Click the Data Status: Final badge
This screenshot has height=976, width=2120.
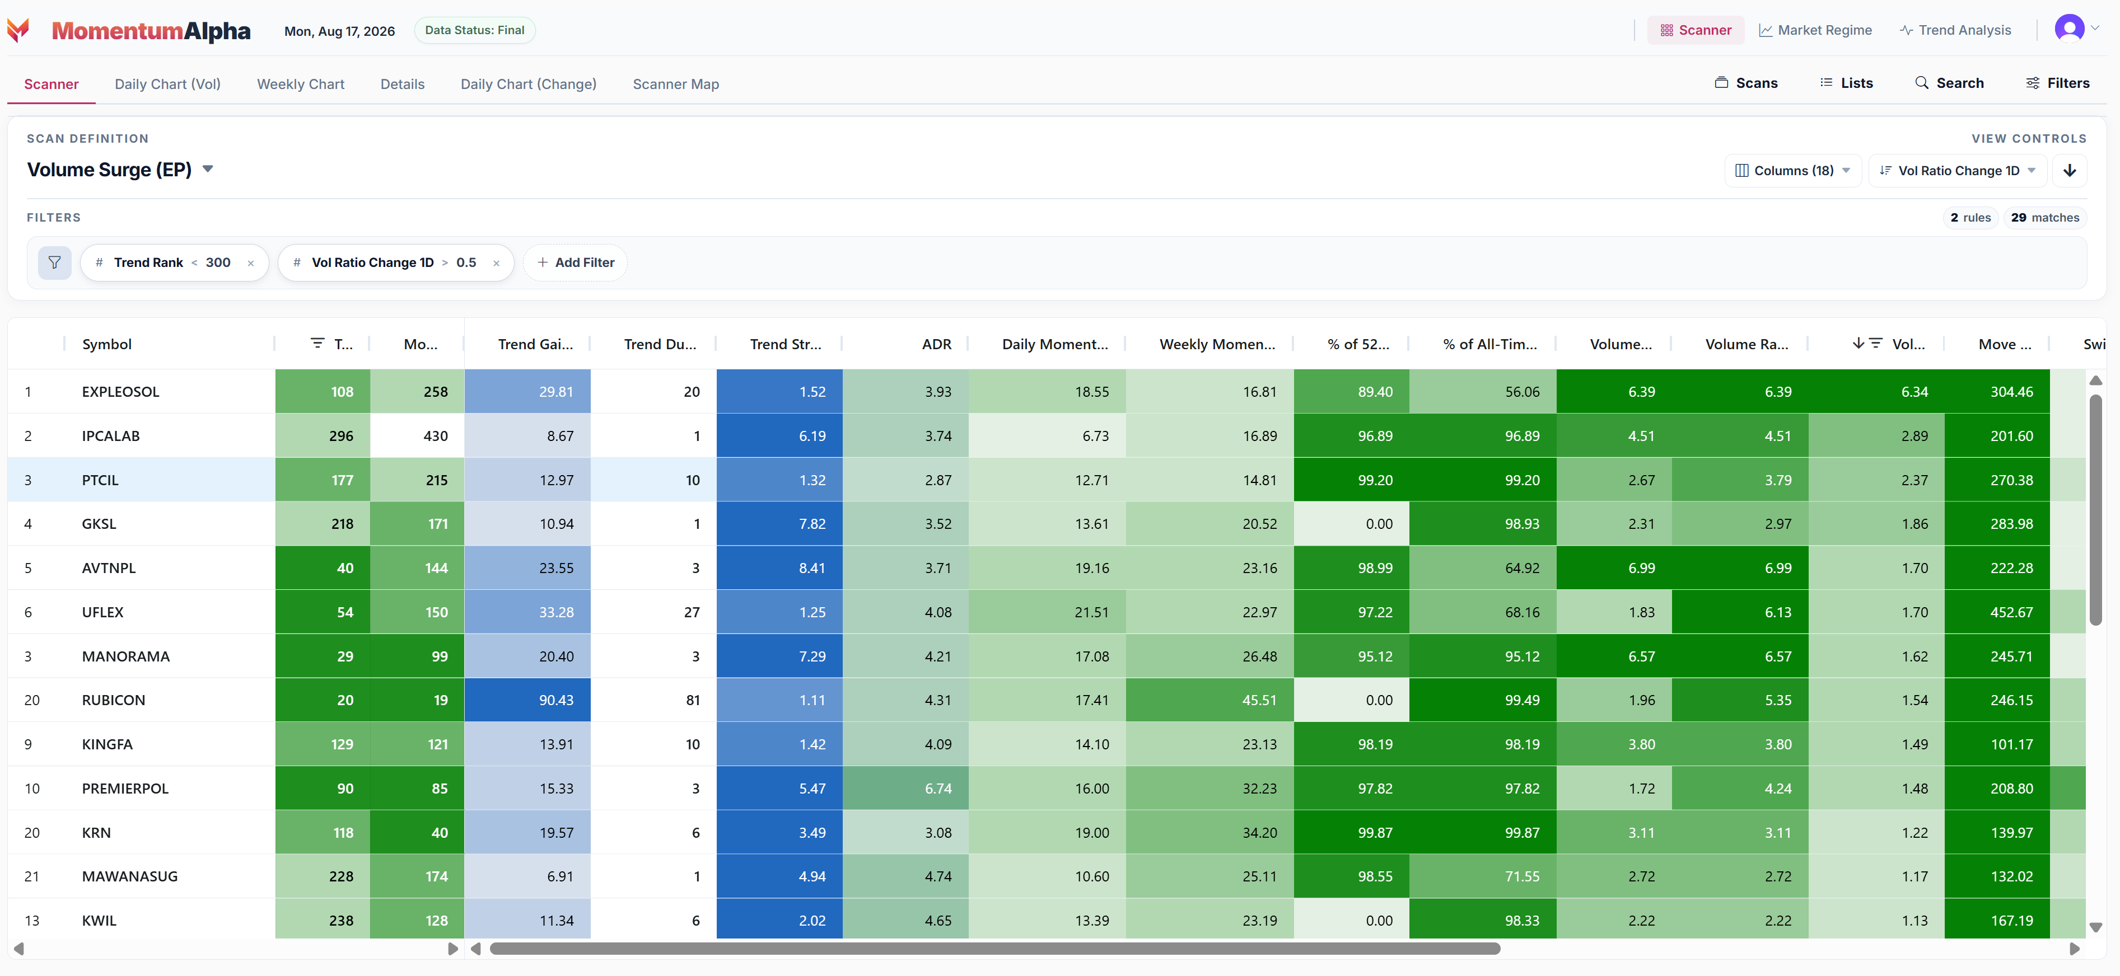coord(475,30)
